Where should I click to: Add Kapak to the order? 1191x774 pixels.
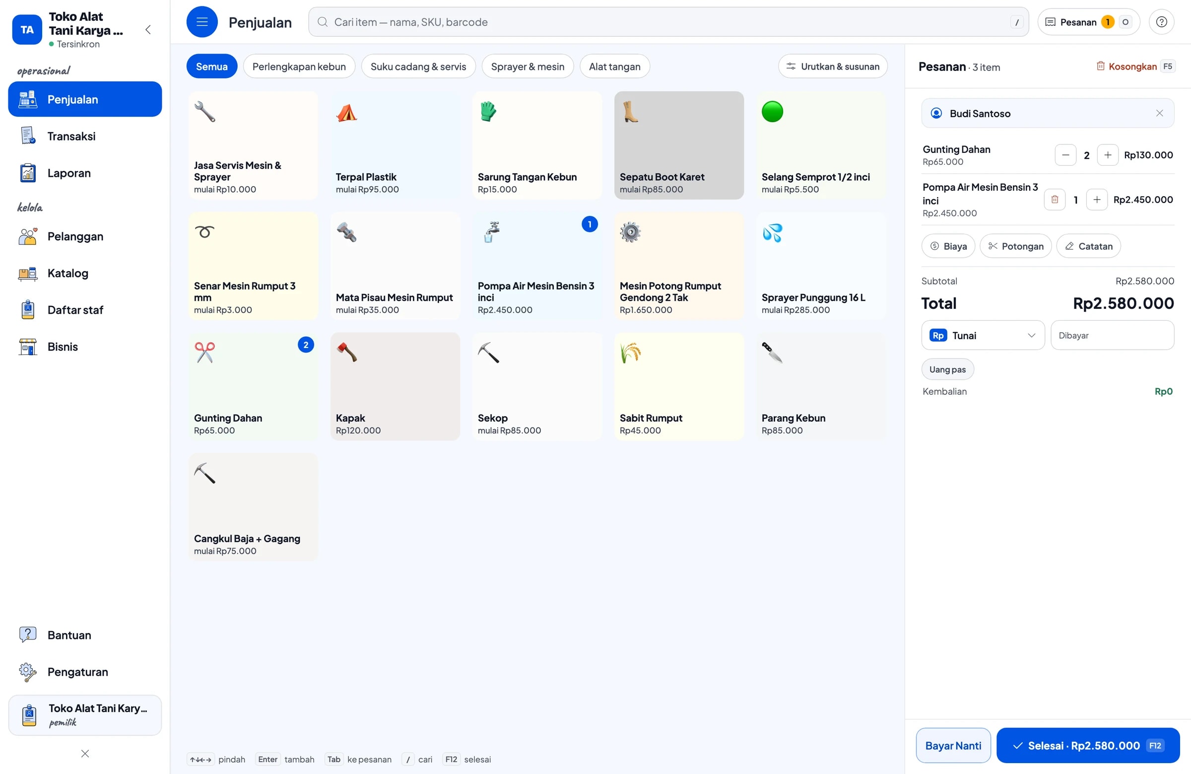point(395,386)
